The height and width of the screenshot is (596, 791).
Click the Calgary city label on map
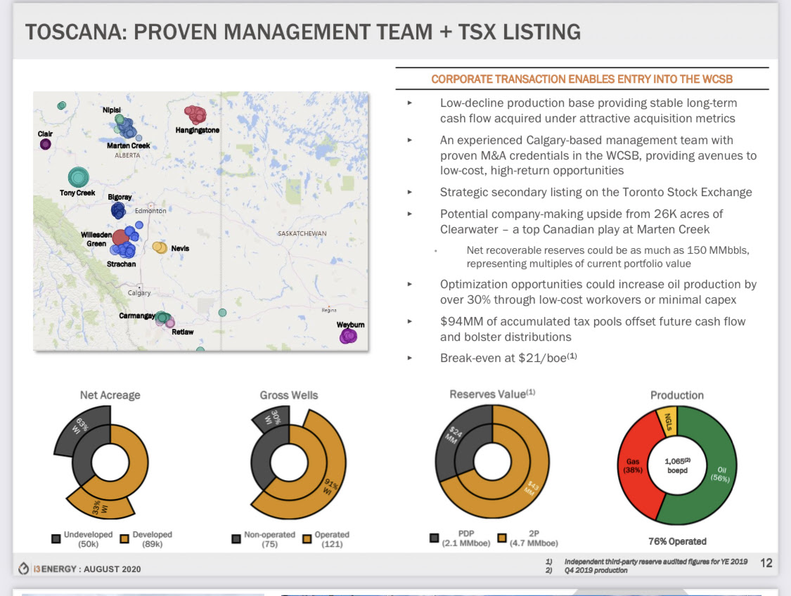[139, 292]
